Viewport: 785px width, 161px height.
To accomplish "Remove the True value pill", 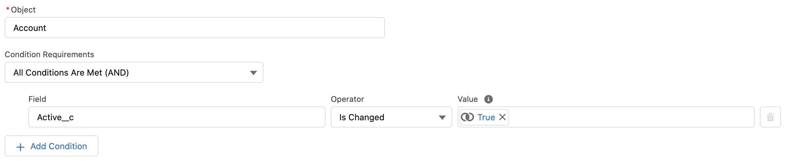I will 502,117.
